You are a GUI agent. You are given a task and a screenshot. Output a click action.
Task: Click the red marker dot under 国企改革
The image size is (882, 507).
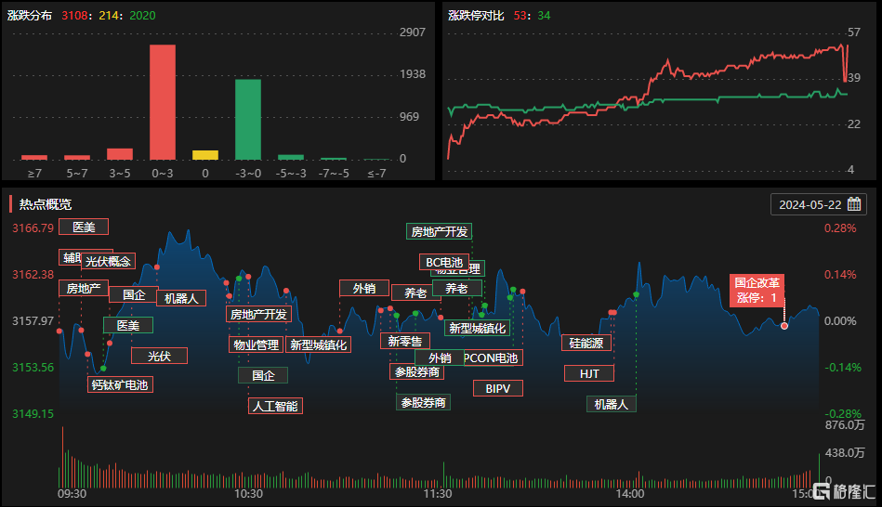(784, 326)
